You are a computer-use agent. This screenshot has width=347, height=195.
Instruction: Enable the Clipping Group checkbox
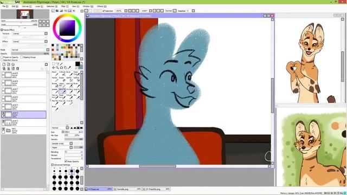tap(22, 57)
